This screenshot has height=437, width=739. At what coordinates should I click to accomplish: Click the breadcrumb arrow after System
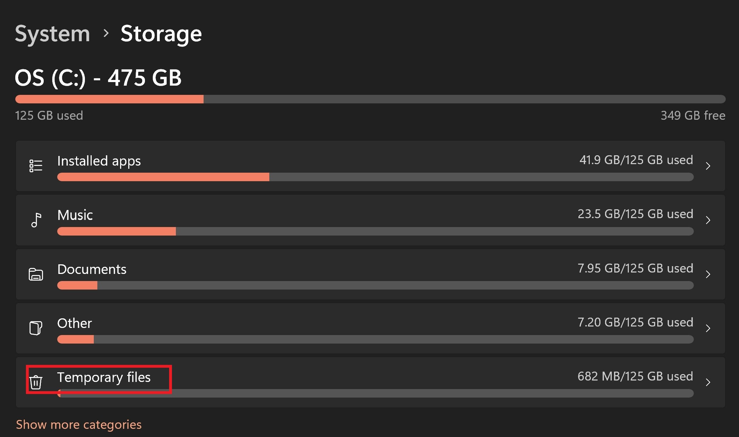click(x=106, y=33)
